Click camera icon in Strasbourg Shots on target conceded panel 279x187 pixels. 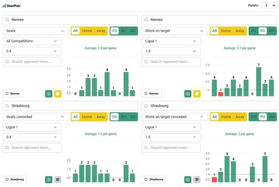pyautogui.click(x=188, y=179)
